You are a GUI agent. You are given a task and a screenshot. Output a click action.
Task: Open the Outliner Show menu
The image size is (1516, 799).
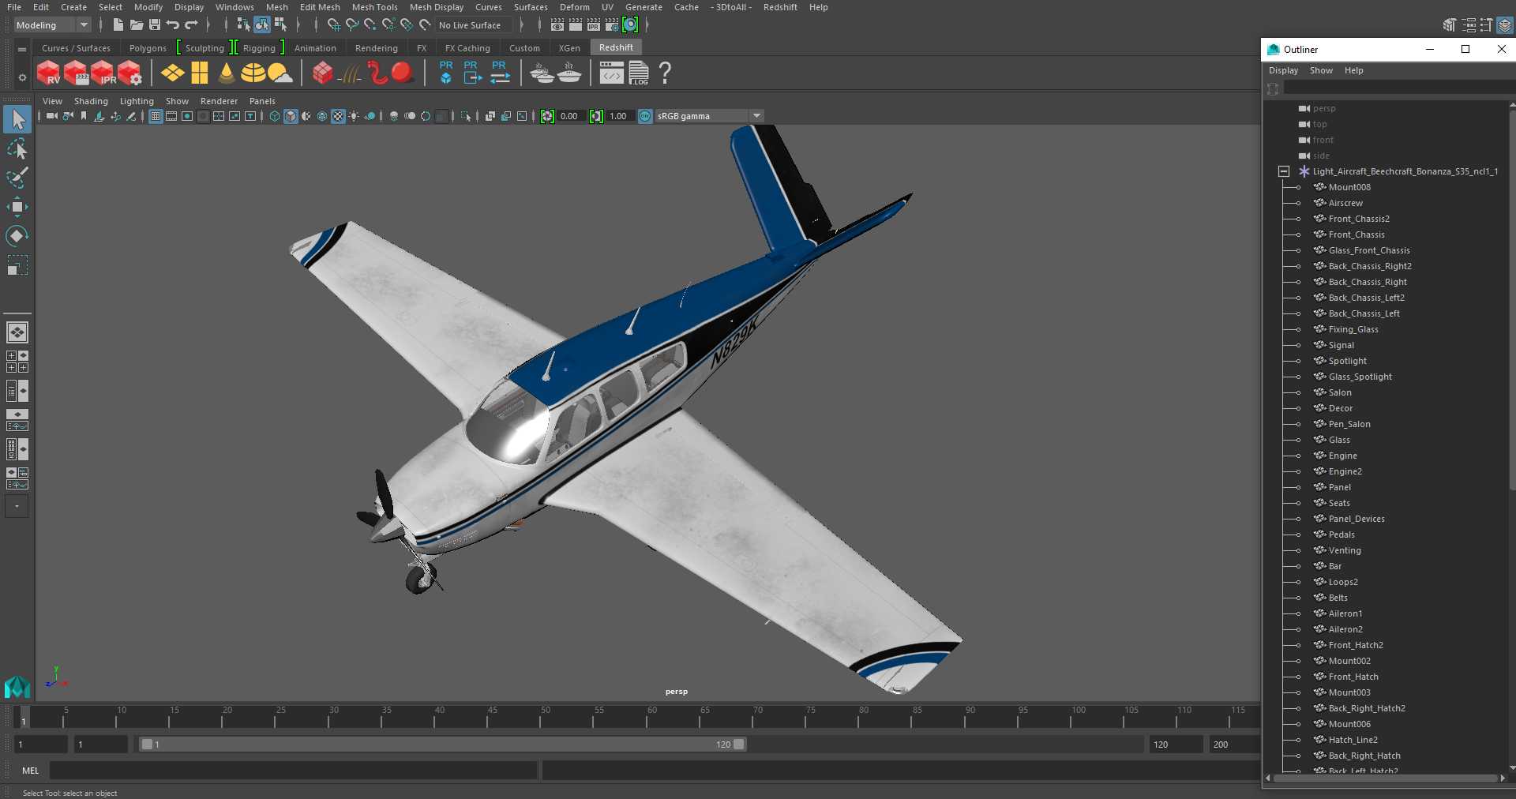1321,70
